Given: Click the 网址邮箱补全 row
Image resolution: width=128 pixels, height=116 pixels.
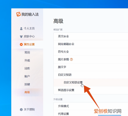Looking at the screenshot, I should click(x=91, y=44).
